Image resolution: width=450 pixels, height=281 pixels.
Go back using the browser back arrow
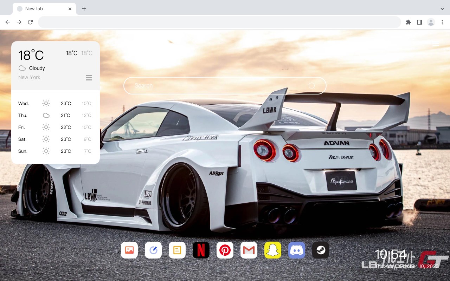click(x=8, y=22)
